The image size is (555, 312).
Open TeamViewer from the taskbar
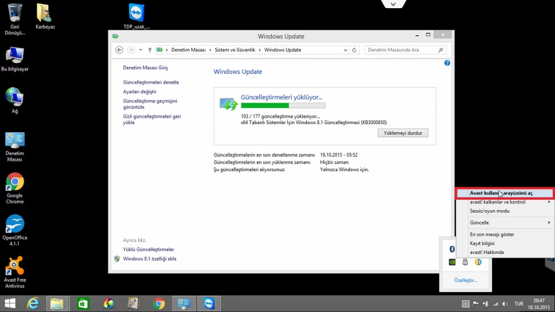tap(209, 303)
